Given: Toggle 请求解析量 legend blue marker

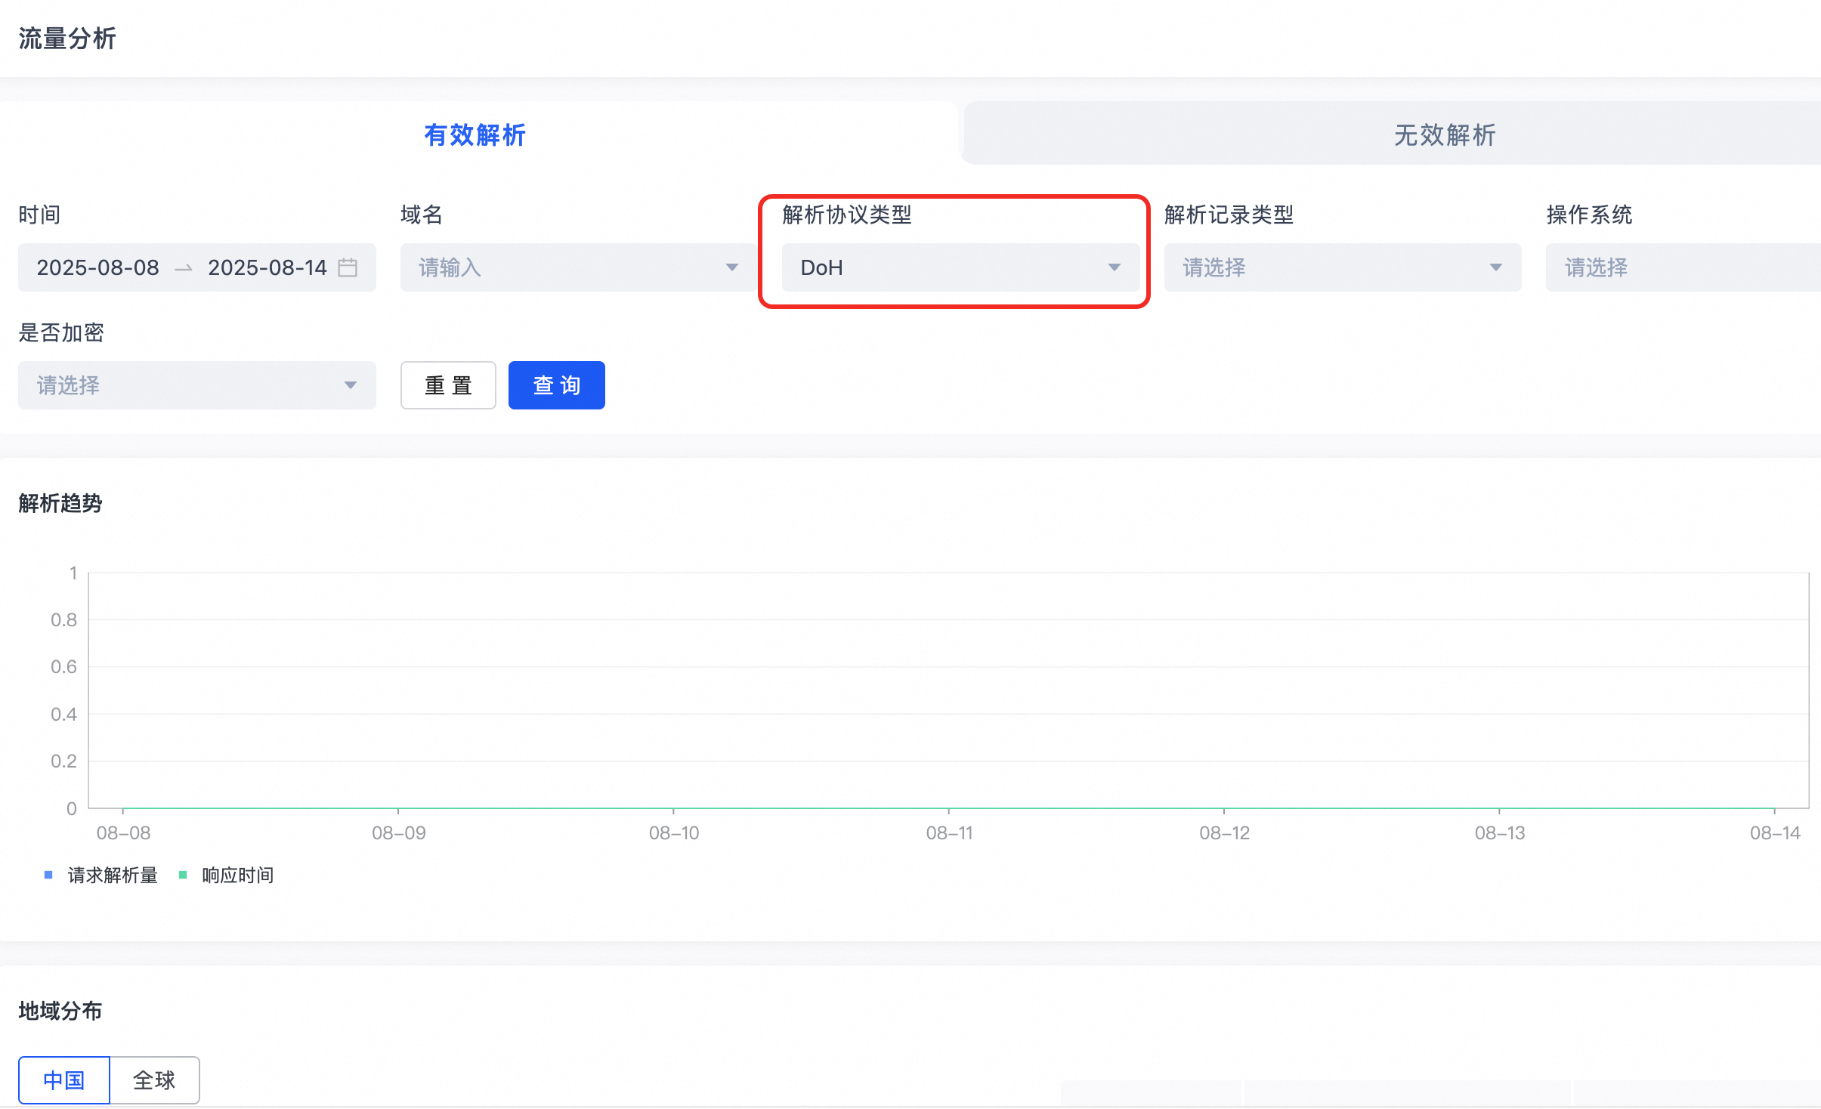Looking at the screenshot, I should point(49,875).
